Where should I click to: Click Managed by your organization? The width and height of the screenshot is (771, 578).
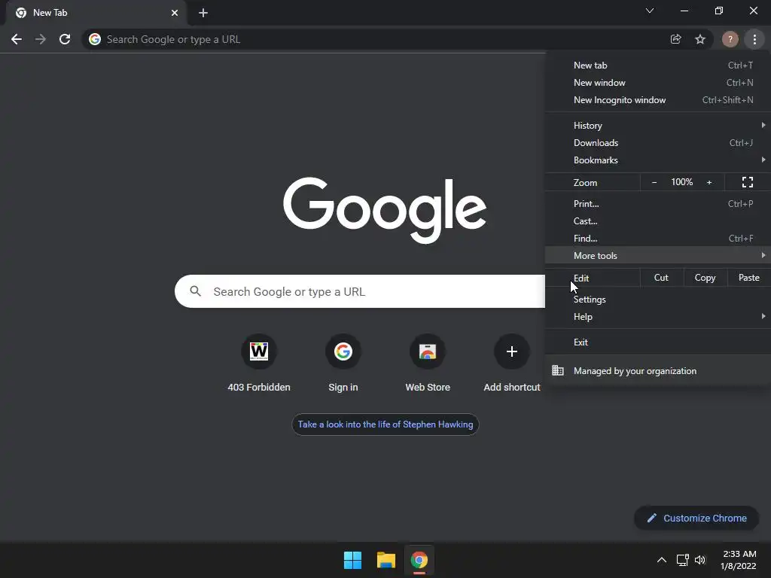(x=658, y=371)
